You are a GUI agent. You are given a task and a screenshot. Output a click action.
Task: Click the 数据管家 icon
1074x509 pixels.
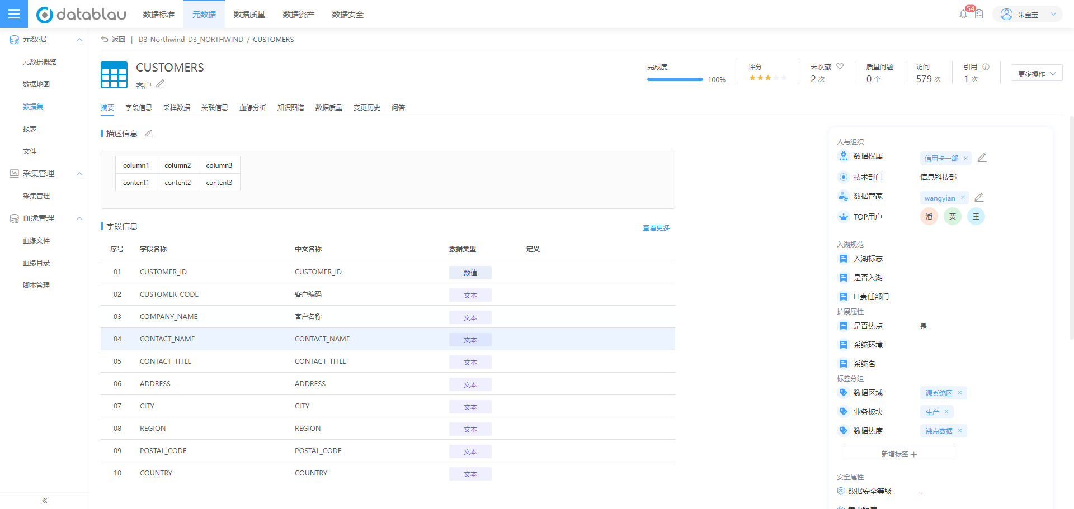(844, 196)
